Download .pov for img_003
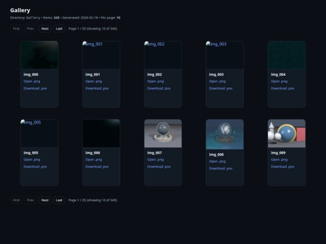The width and height of the screenshot is (326, 244). [220, 89]
